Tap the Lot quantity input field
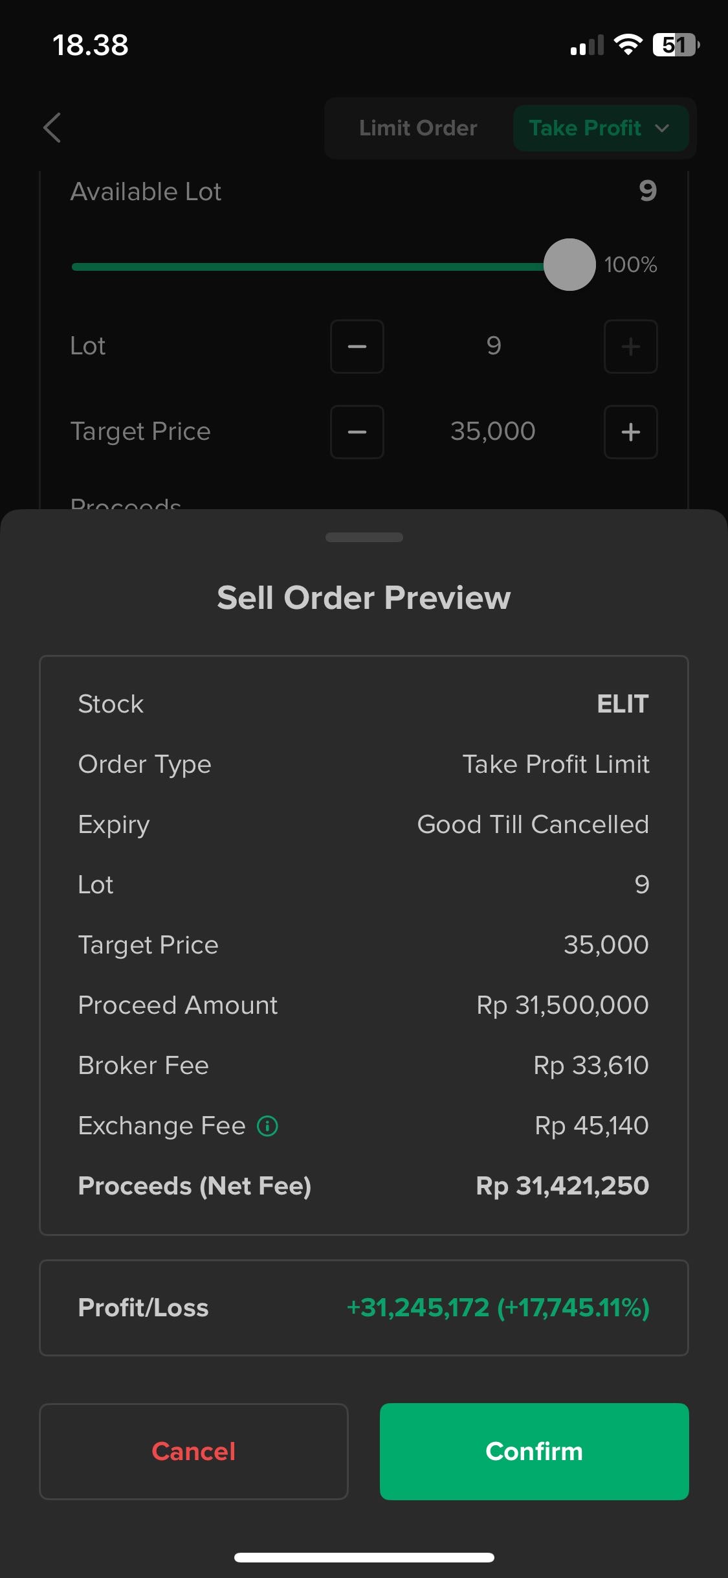Image resolution: width=728 pixels, height=1578 pixels. pos(493,346)
